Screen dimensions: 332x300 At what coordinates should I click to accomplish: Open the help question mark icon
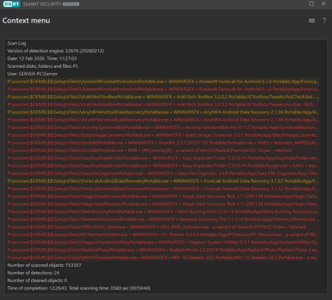324,21
